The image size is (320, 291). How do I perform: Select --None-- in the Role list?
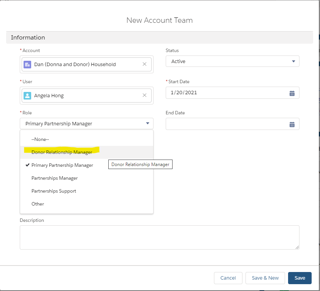click(87, 139)
